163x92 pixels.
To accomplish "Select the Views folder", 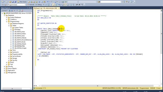I will (14, 50).
